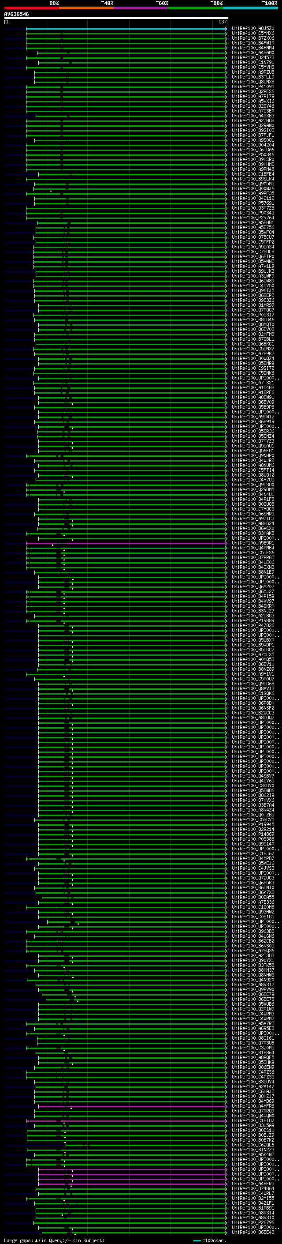Image resolution: width=282 pixels, height=1244 pixels.
Task: Open UniRef100_Q5UBX0 entry
Action: click(253, 640)
